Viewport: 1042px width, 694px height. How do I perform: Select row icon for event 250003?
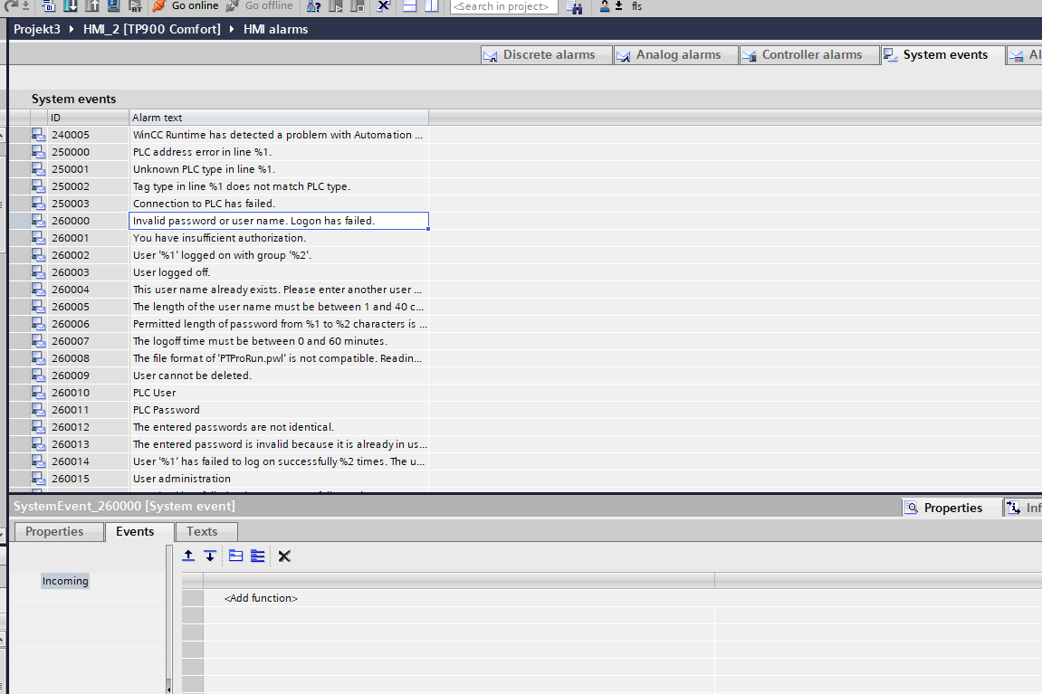39,204
